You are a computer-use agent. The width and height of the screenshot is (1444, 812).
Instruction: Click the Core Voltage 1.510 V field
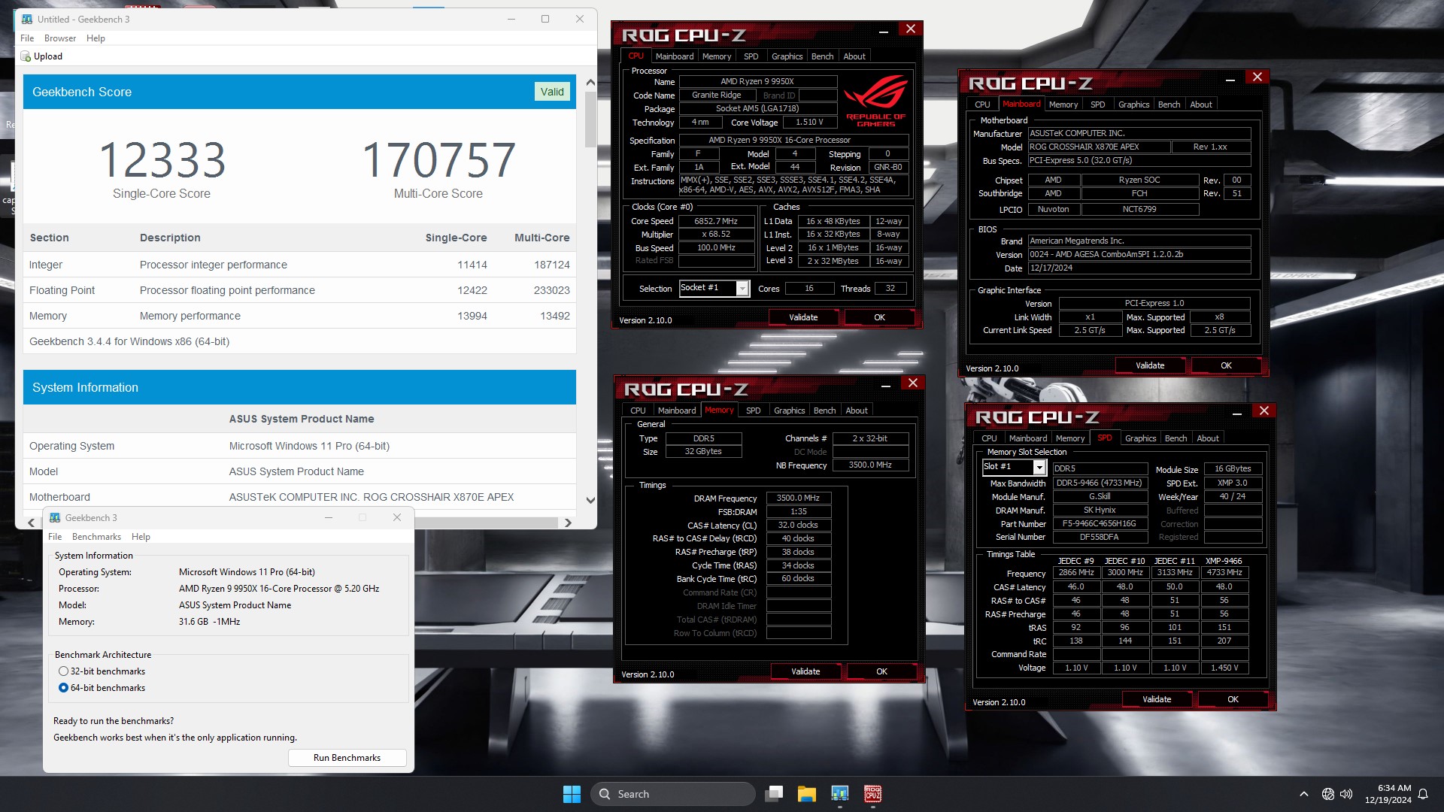coord(809,122)
